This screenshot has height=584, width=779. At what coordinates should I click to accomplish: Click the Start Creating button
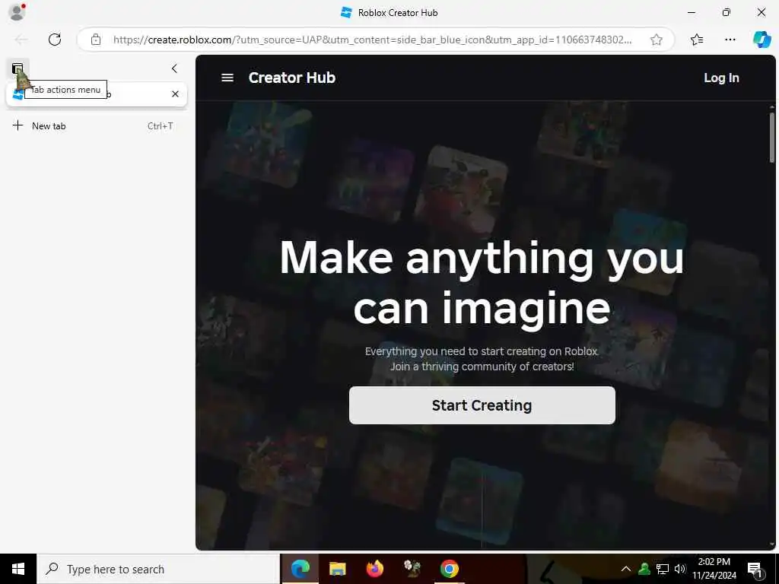[x=482, y=405]
